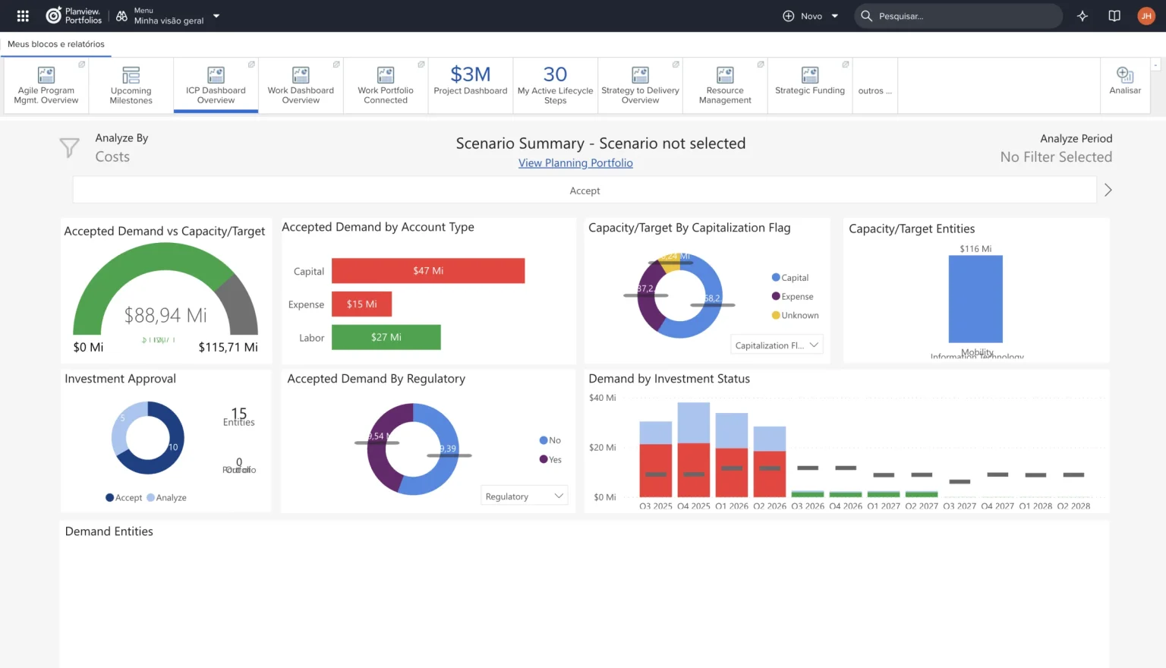Screen dimensions: 1166x668
Task: Click the Pesquisar search field
Action: [958, 16]
